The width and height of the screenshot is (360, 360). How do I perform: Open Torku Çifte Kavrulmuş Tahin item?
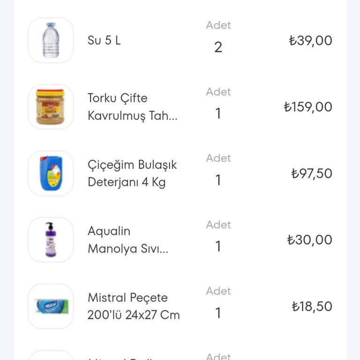[x=132, y=107]
